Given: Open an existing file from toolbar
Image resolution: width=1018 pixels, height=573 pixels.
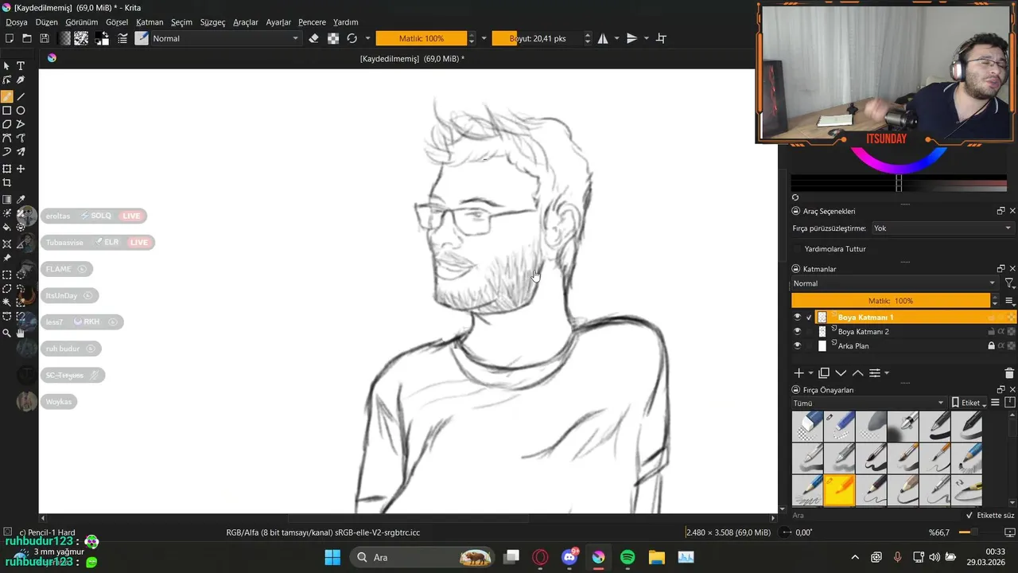Looking at the screenshot, I should click(x=27, y=38).
